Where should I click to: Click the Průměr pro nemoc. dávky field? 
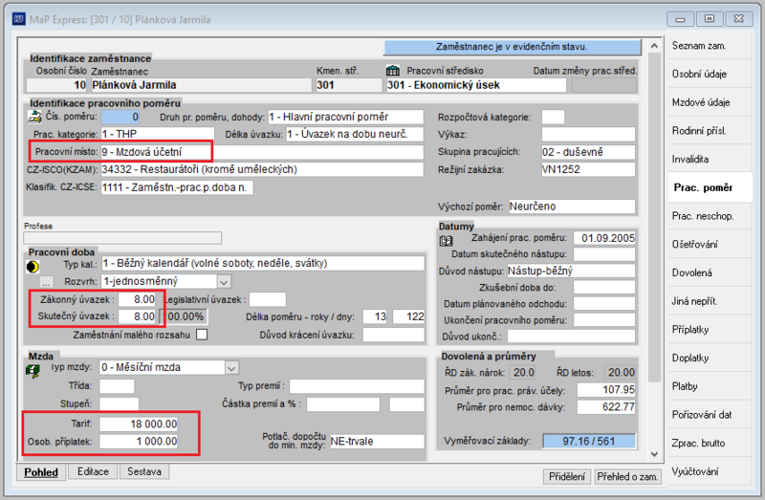[606, 407]
